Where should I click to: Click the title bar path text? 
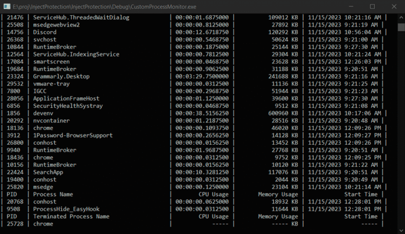104,7
